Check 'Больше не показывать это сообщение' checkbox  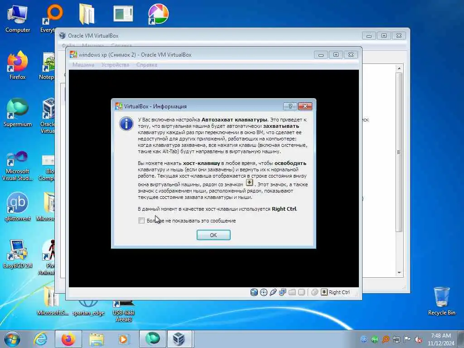point(141,221)
